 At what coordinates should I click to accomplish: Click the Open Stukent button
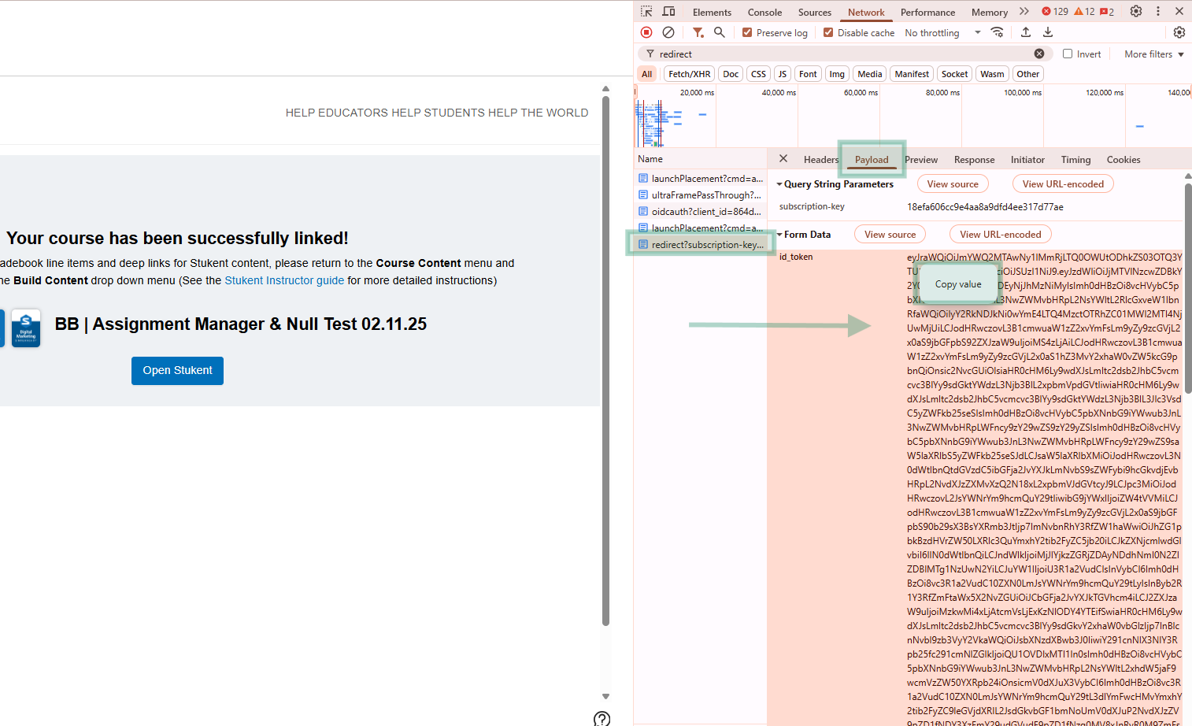[x=177, y=370]
